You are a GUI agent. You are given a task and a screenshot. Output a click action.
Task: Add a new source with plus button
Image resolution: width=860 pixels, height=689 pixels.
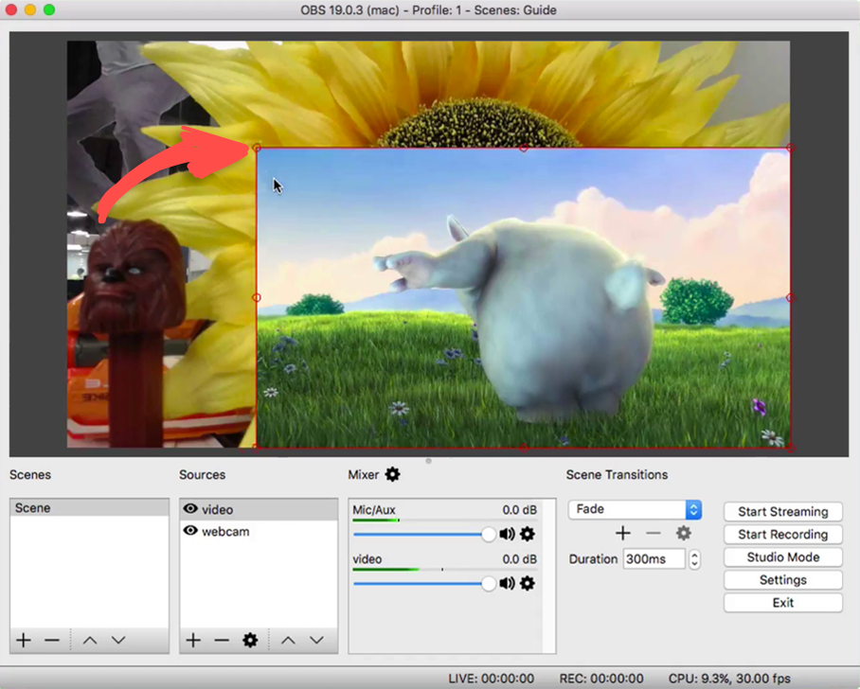[193, 640]
